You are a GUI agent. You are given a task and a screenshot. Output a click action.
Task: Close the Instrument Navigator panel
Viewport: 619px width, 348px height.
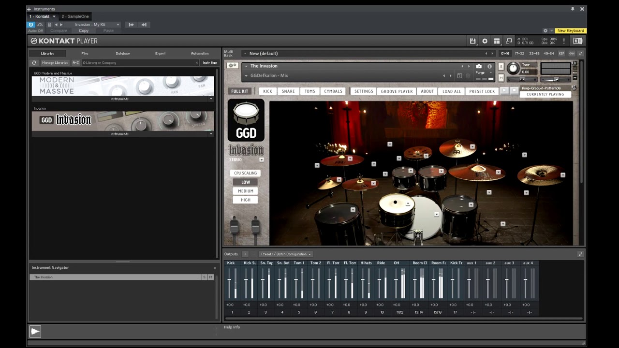tap(215, 268)
